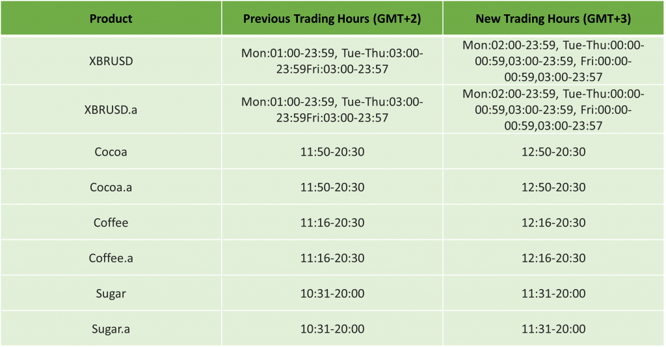Select the Cocoa product cell
The height and width of the screenshot is (347, 666).
click(x=111, y=152)
